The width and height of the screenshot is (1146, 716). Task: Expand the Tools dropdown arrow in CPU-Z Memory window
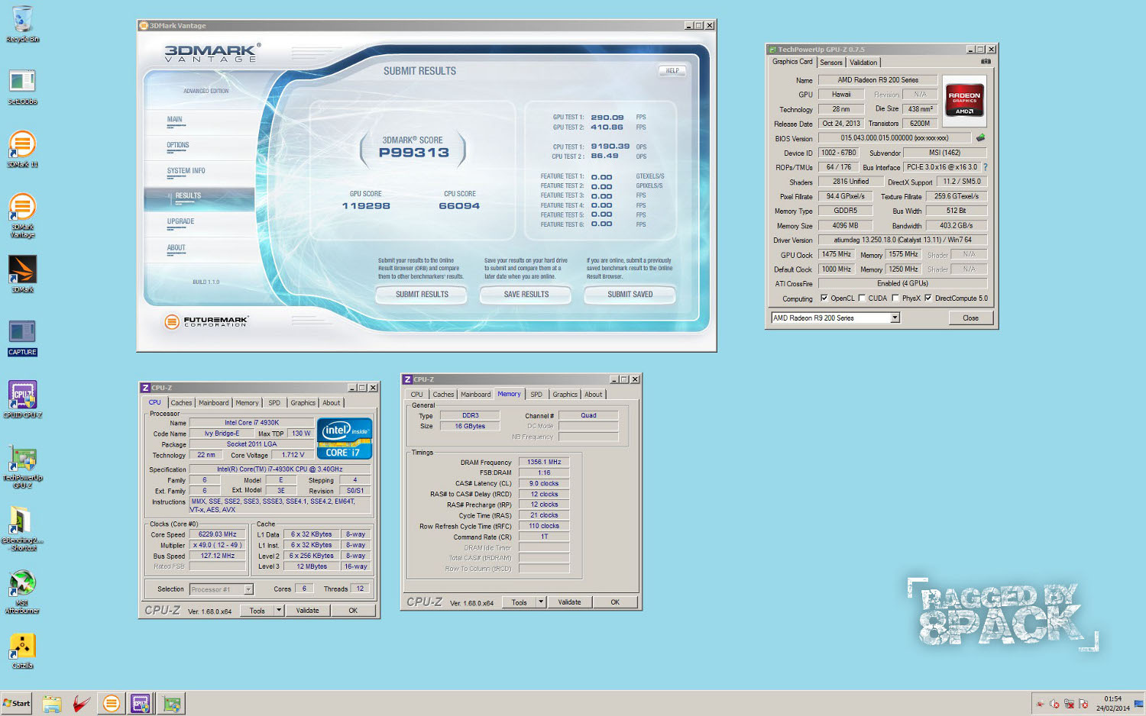tap(541, 602)
